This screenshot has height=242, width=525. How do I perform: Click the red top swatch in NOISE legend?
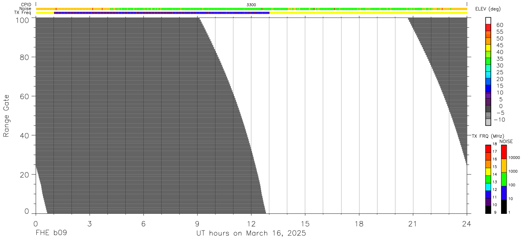[504, 152]
